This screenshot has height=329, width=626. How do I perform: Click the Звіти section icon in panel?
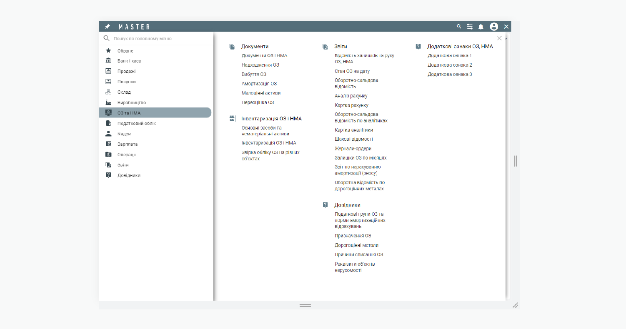coord(325,47)
